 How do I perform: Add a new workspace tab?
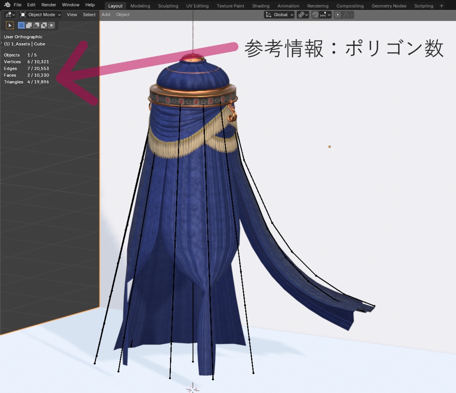[441, 5]
